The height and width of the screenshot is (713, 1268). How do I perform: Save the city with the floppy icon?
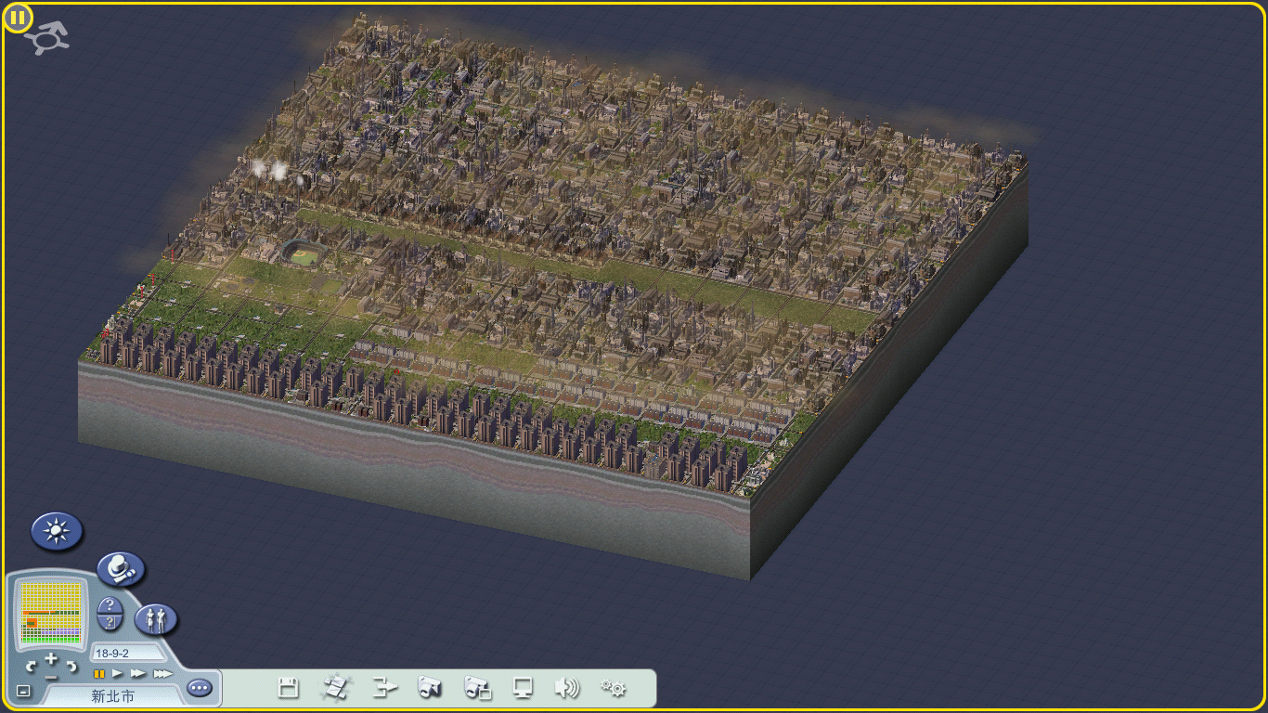click(289, 688)
